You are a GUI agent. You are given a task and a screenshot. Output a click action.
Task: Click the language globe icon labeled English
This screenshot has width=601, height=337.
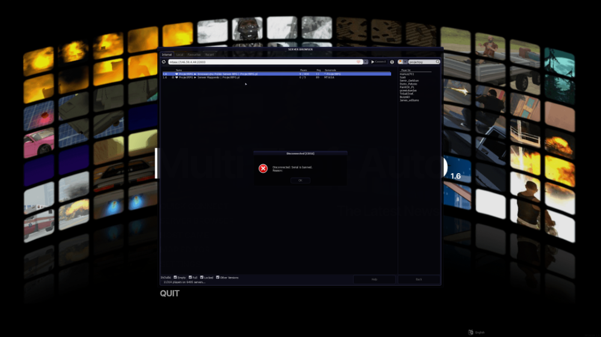(471, 332)
